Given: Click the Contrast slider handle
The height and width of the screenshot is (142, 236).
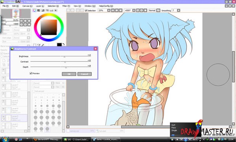Looking at the screenshot, I should (65, 62).
